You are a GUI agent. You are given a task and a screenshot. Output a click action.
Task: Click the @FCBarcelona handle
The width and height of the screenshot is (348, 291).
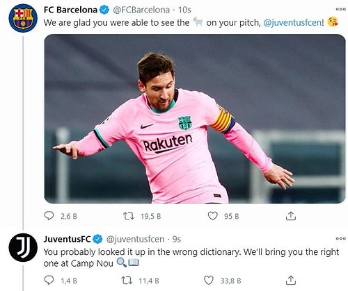[141, 10]
